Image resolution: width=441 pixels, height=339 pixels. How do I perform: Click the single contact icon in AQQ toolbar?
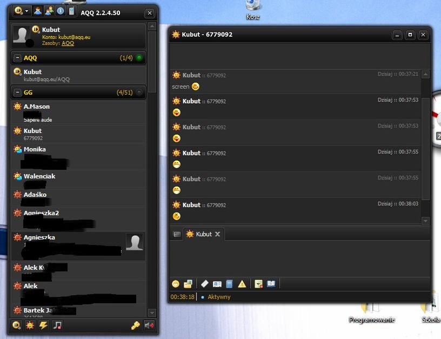click(x=37, y=11)
